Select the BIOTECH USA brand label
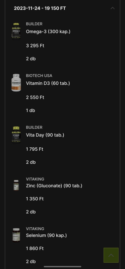 point(39,76)
